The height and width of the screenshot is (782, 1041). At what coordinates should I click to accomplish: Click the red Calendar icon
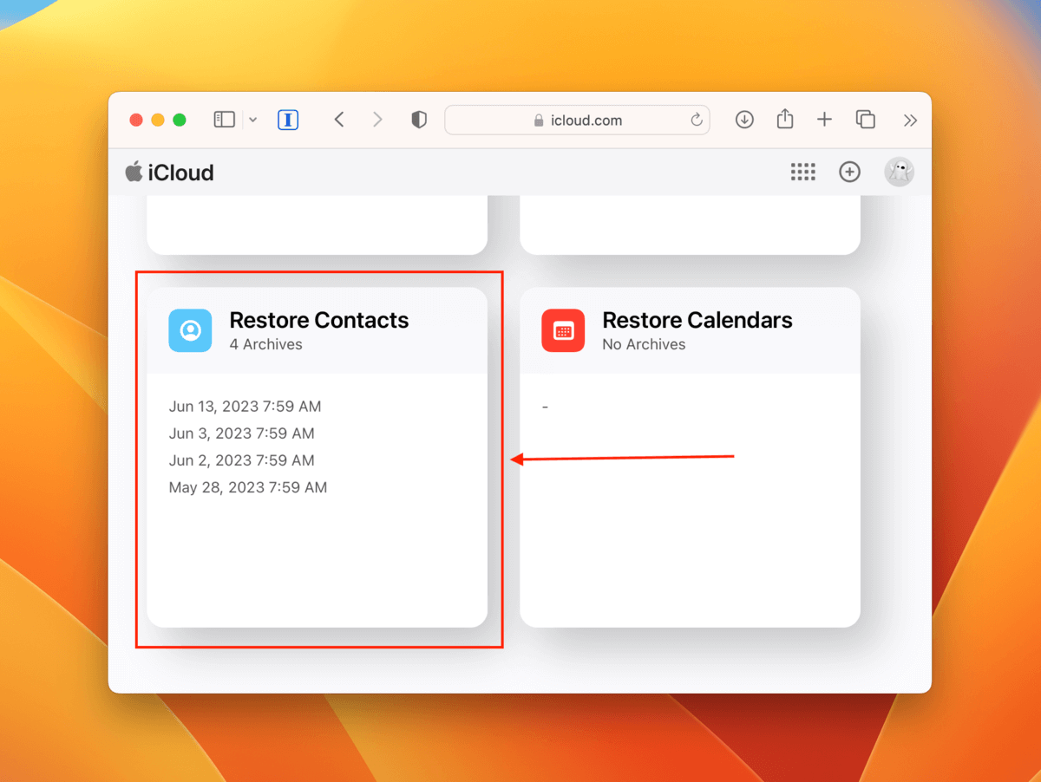coord(563,330)
